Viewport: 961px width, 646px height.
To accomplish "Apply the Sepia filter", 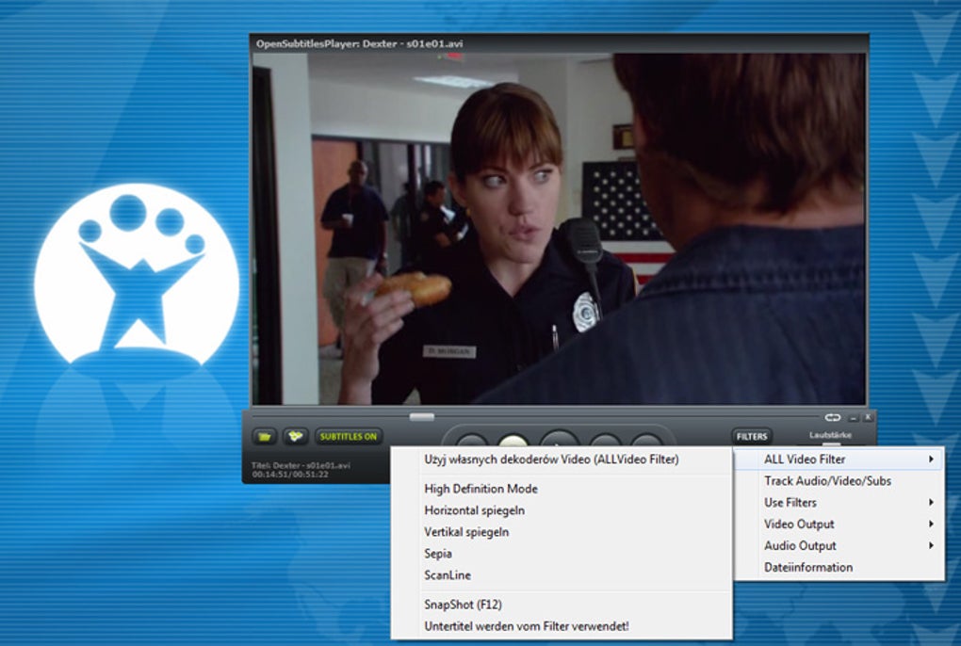I will point(562,554).
